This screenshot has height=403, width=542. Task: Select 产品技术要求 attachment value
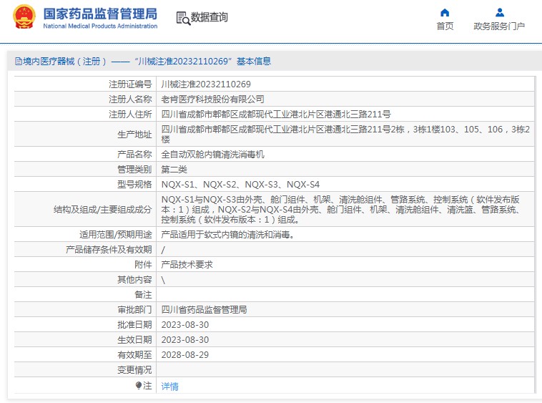tap(187, 265)
